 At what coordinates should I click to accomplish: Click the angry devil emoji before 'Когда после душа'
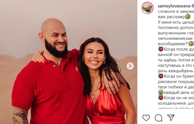pyautogui.click(x=161, y=49)
